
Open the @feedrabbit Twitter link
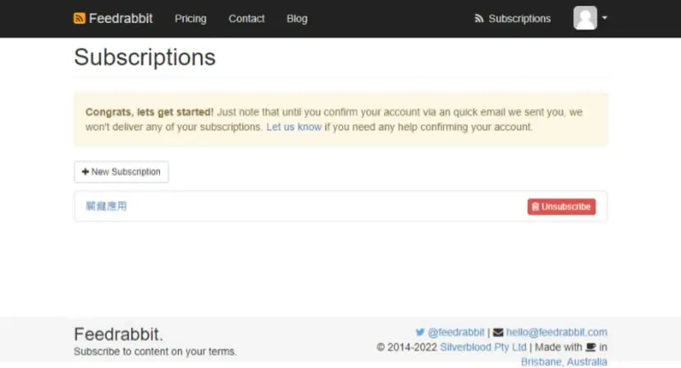(456, 332)
